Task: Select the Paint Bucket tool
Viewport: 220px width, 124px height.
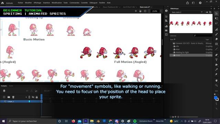Action: coord(216,65)
